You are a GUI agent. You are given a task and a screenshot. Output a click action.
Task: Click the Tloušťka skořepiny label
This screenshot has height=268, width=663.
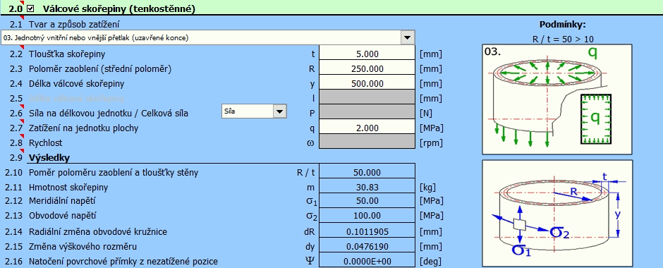click(67, 54)
